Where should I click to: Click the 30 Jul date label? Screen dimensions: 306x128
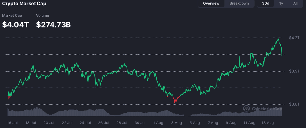pos(140,123)
